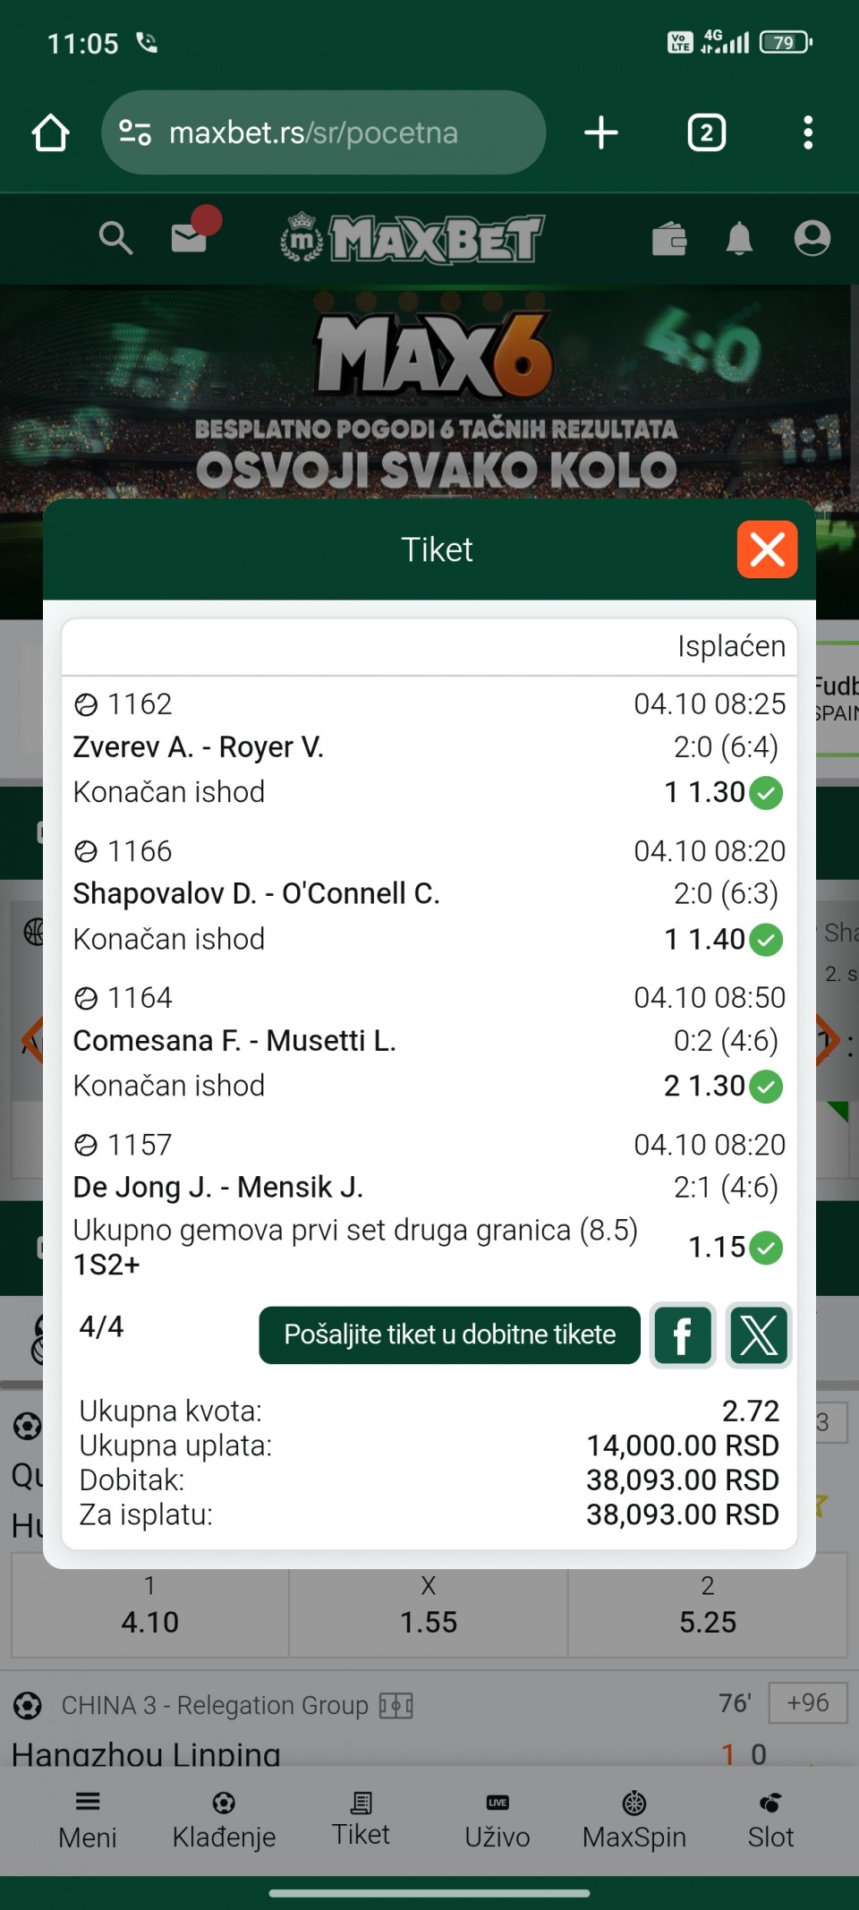Click Pošaljite tiket u dobitne tikete
The image size is (859, 1910).
point(449,1335)
